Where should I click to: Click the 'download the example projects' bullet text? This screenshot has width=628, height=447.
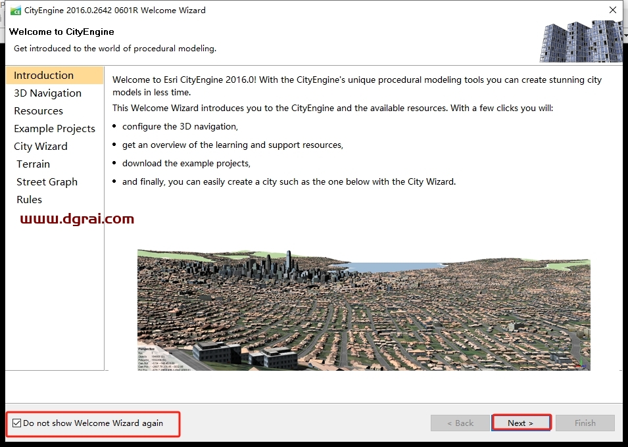(x=186, y=164)
